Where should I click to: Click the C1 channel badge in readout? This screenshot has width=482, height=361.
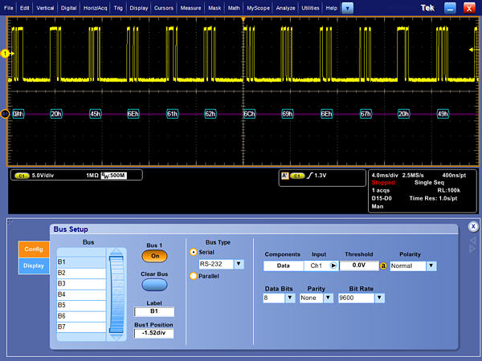point(21,175)
